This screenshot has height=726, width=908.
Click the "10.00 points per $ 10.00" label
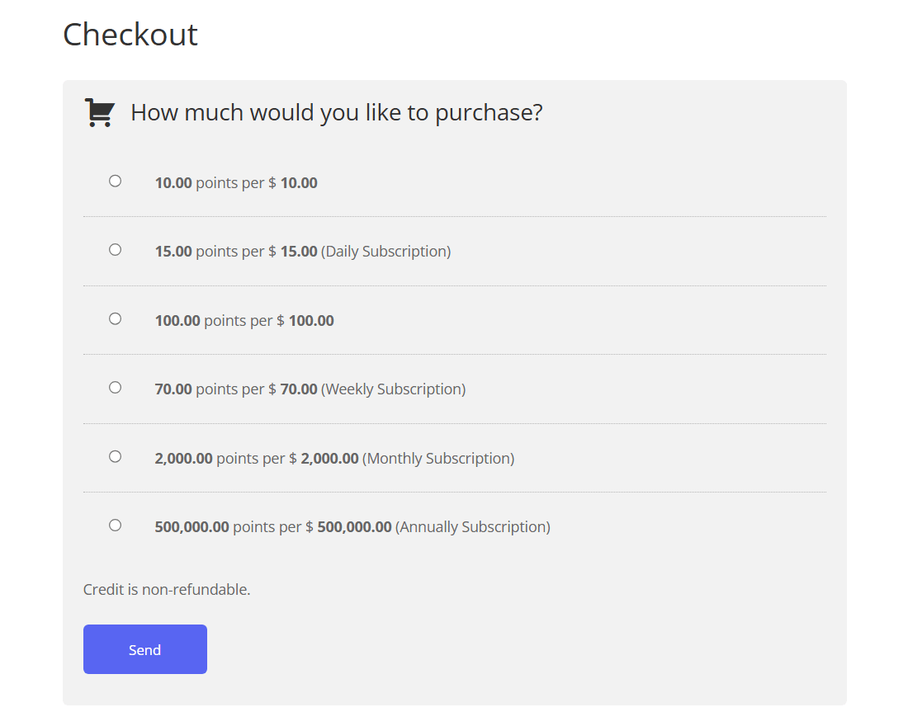pyautogui.click(x=236, y=183)
